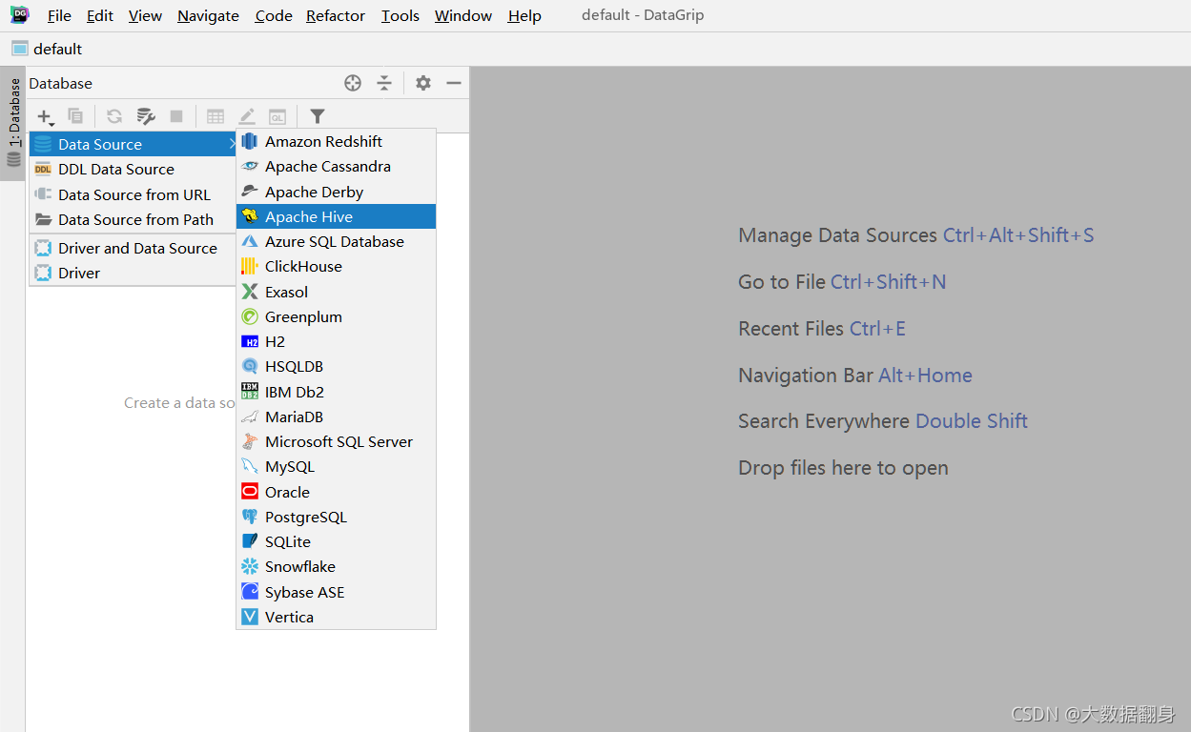Select the Driver menu entry
1191x732 pixels.
pyautogui.click(x=133, y=273)
